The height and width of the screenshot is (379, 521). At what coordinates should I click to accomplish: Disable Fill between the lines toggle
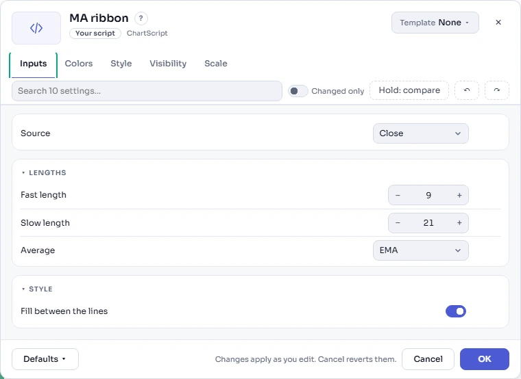pyautogui.click(x=456, y=311)
